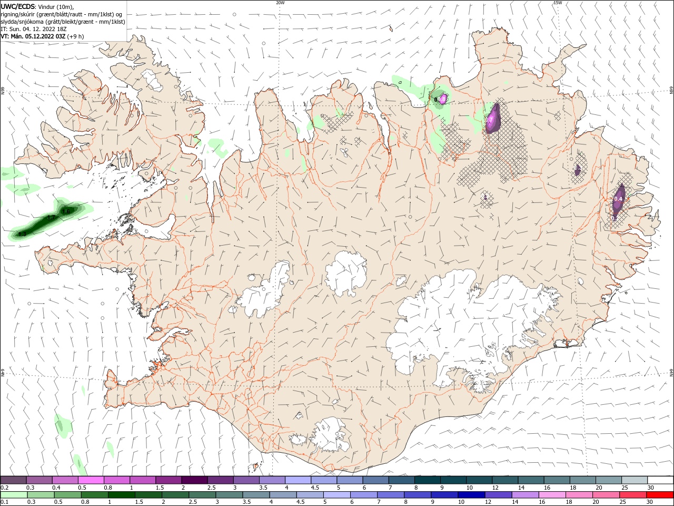The image size is (674, 506).
Task: Click the 'slydda/snjókoma' legend description line
Action: (63, 22)
